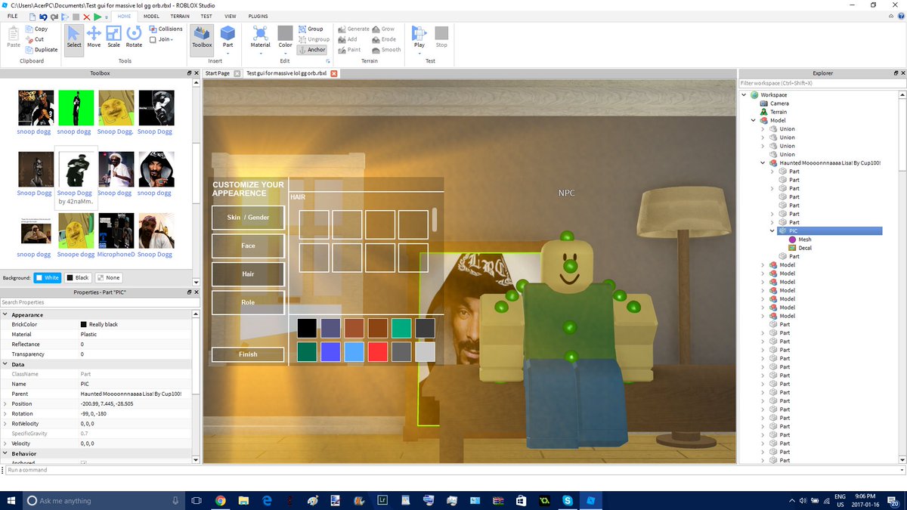Open Skype from the taskbar
This screenshot has height=510, width=907.
[x=567, y=500]
